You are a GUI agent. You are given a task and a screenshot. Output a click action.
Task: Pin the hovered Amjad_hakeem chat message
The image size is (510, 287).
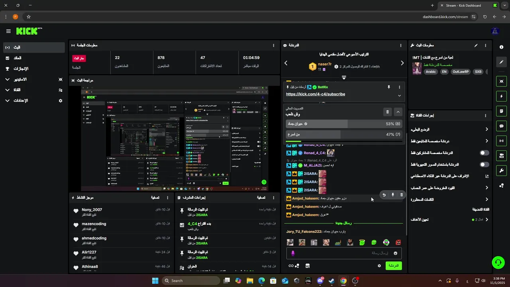tap(392, 195)
